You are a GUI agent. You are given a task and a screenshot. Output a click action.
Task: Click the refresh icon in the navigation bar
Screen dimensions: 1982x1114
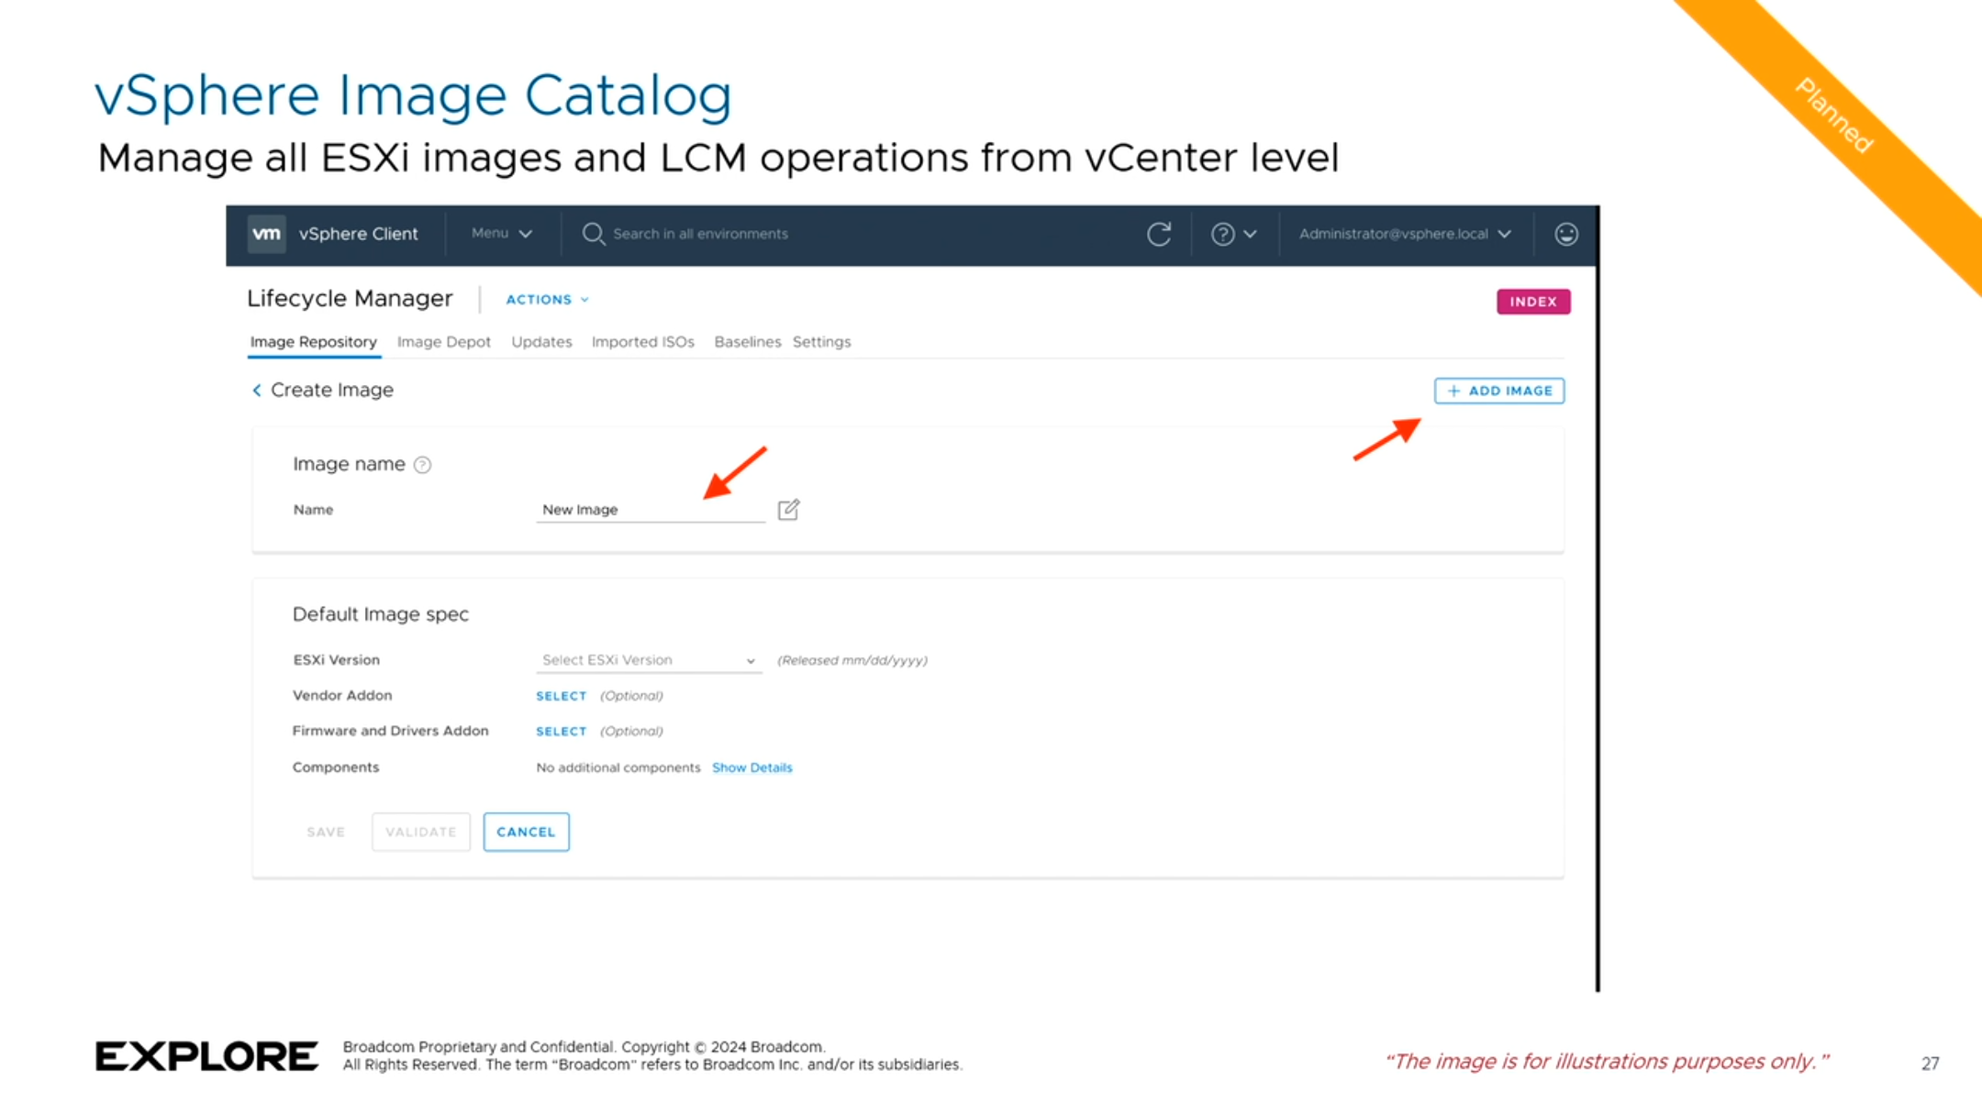tap(1157, 234)
